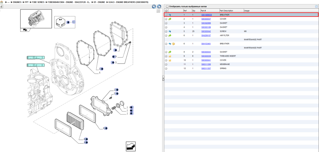This screenshot has height=152, width=319.
Task: Click plus icon for GASKET 500383189 row
Action: pyautogui.click(x=166, y=27)
